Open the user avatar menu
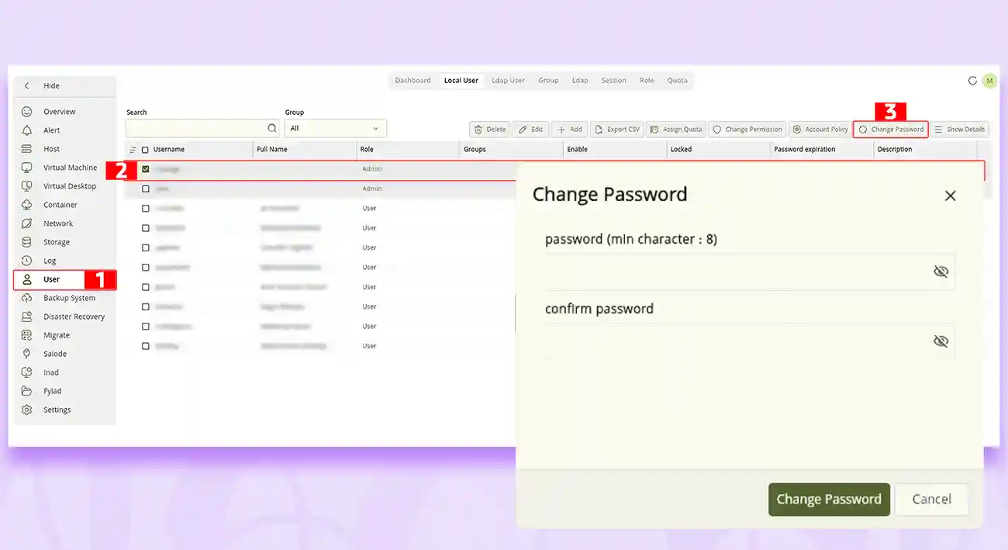Screen dimensions: 1008x550 click(x=989, y=81)
